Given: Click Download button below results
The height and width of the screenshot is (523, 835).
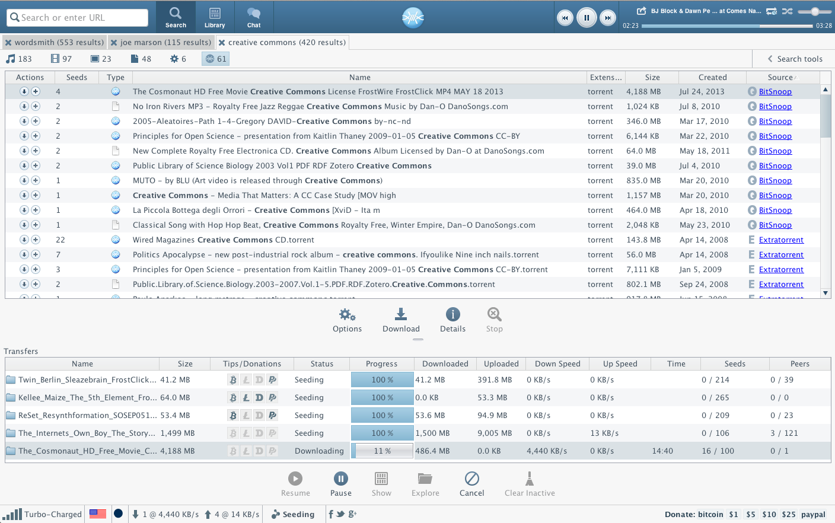Looking at the screenshot, I should [401, 320].
